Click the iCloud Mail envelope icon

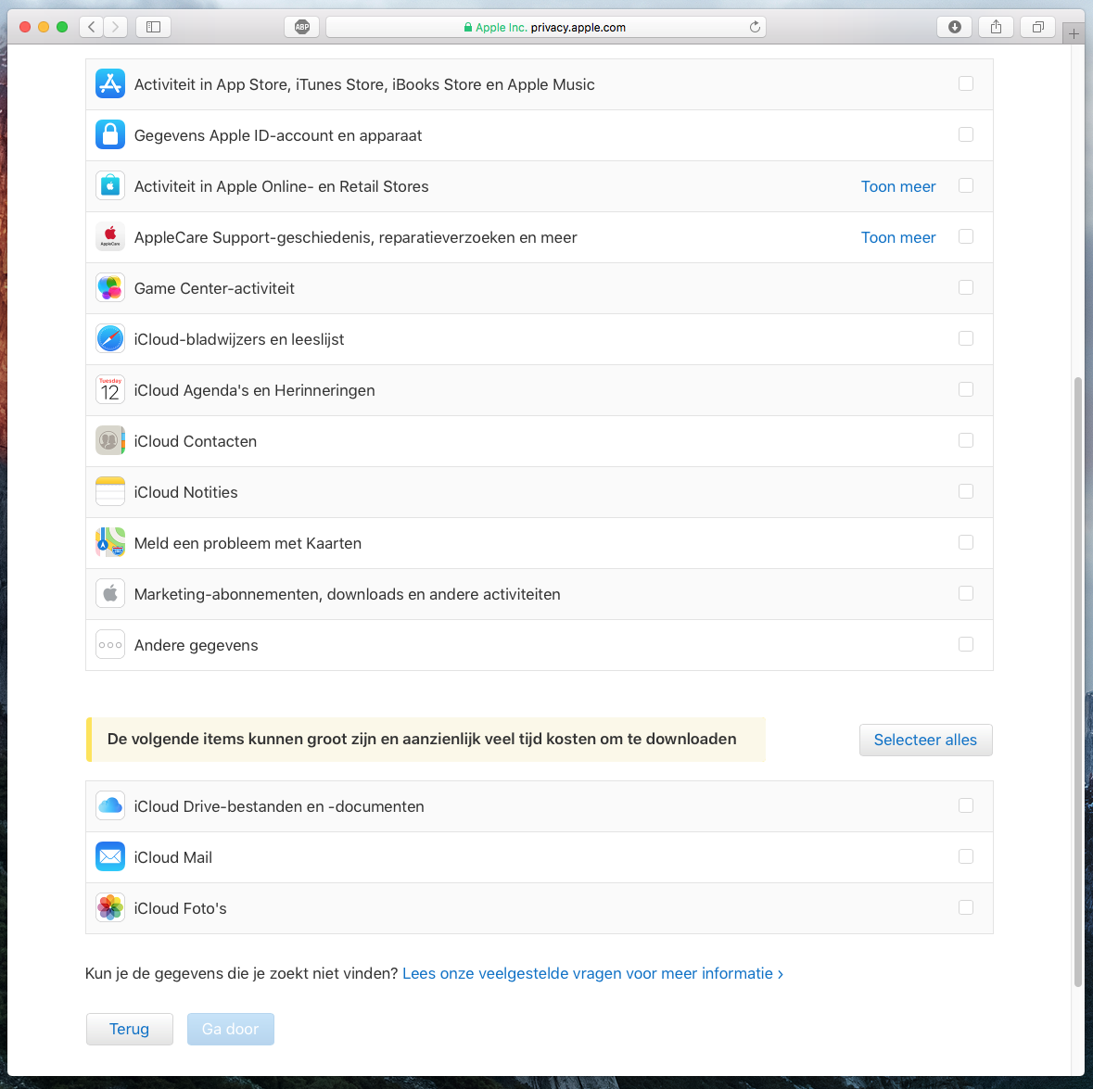coord(110,856)
